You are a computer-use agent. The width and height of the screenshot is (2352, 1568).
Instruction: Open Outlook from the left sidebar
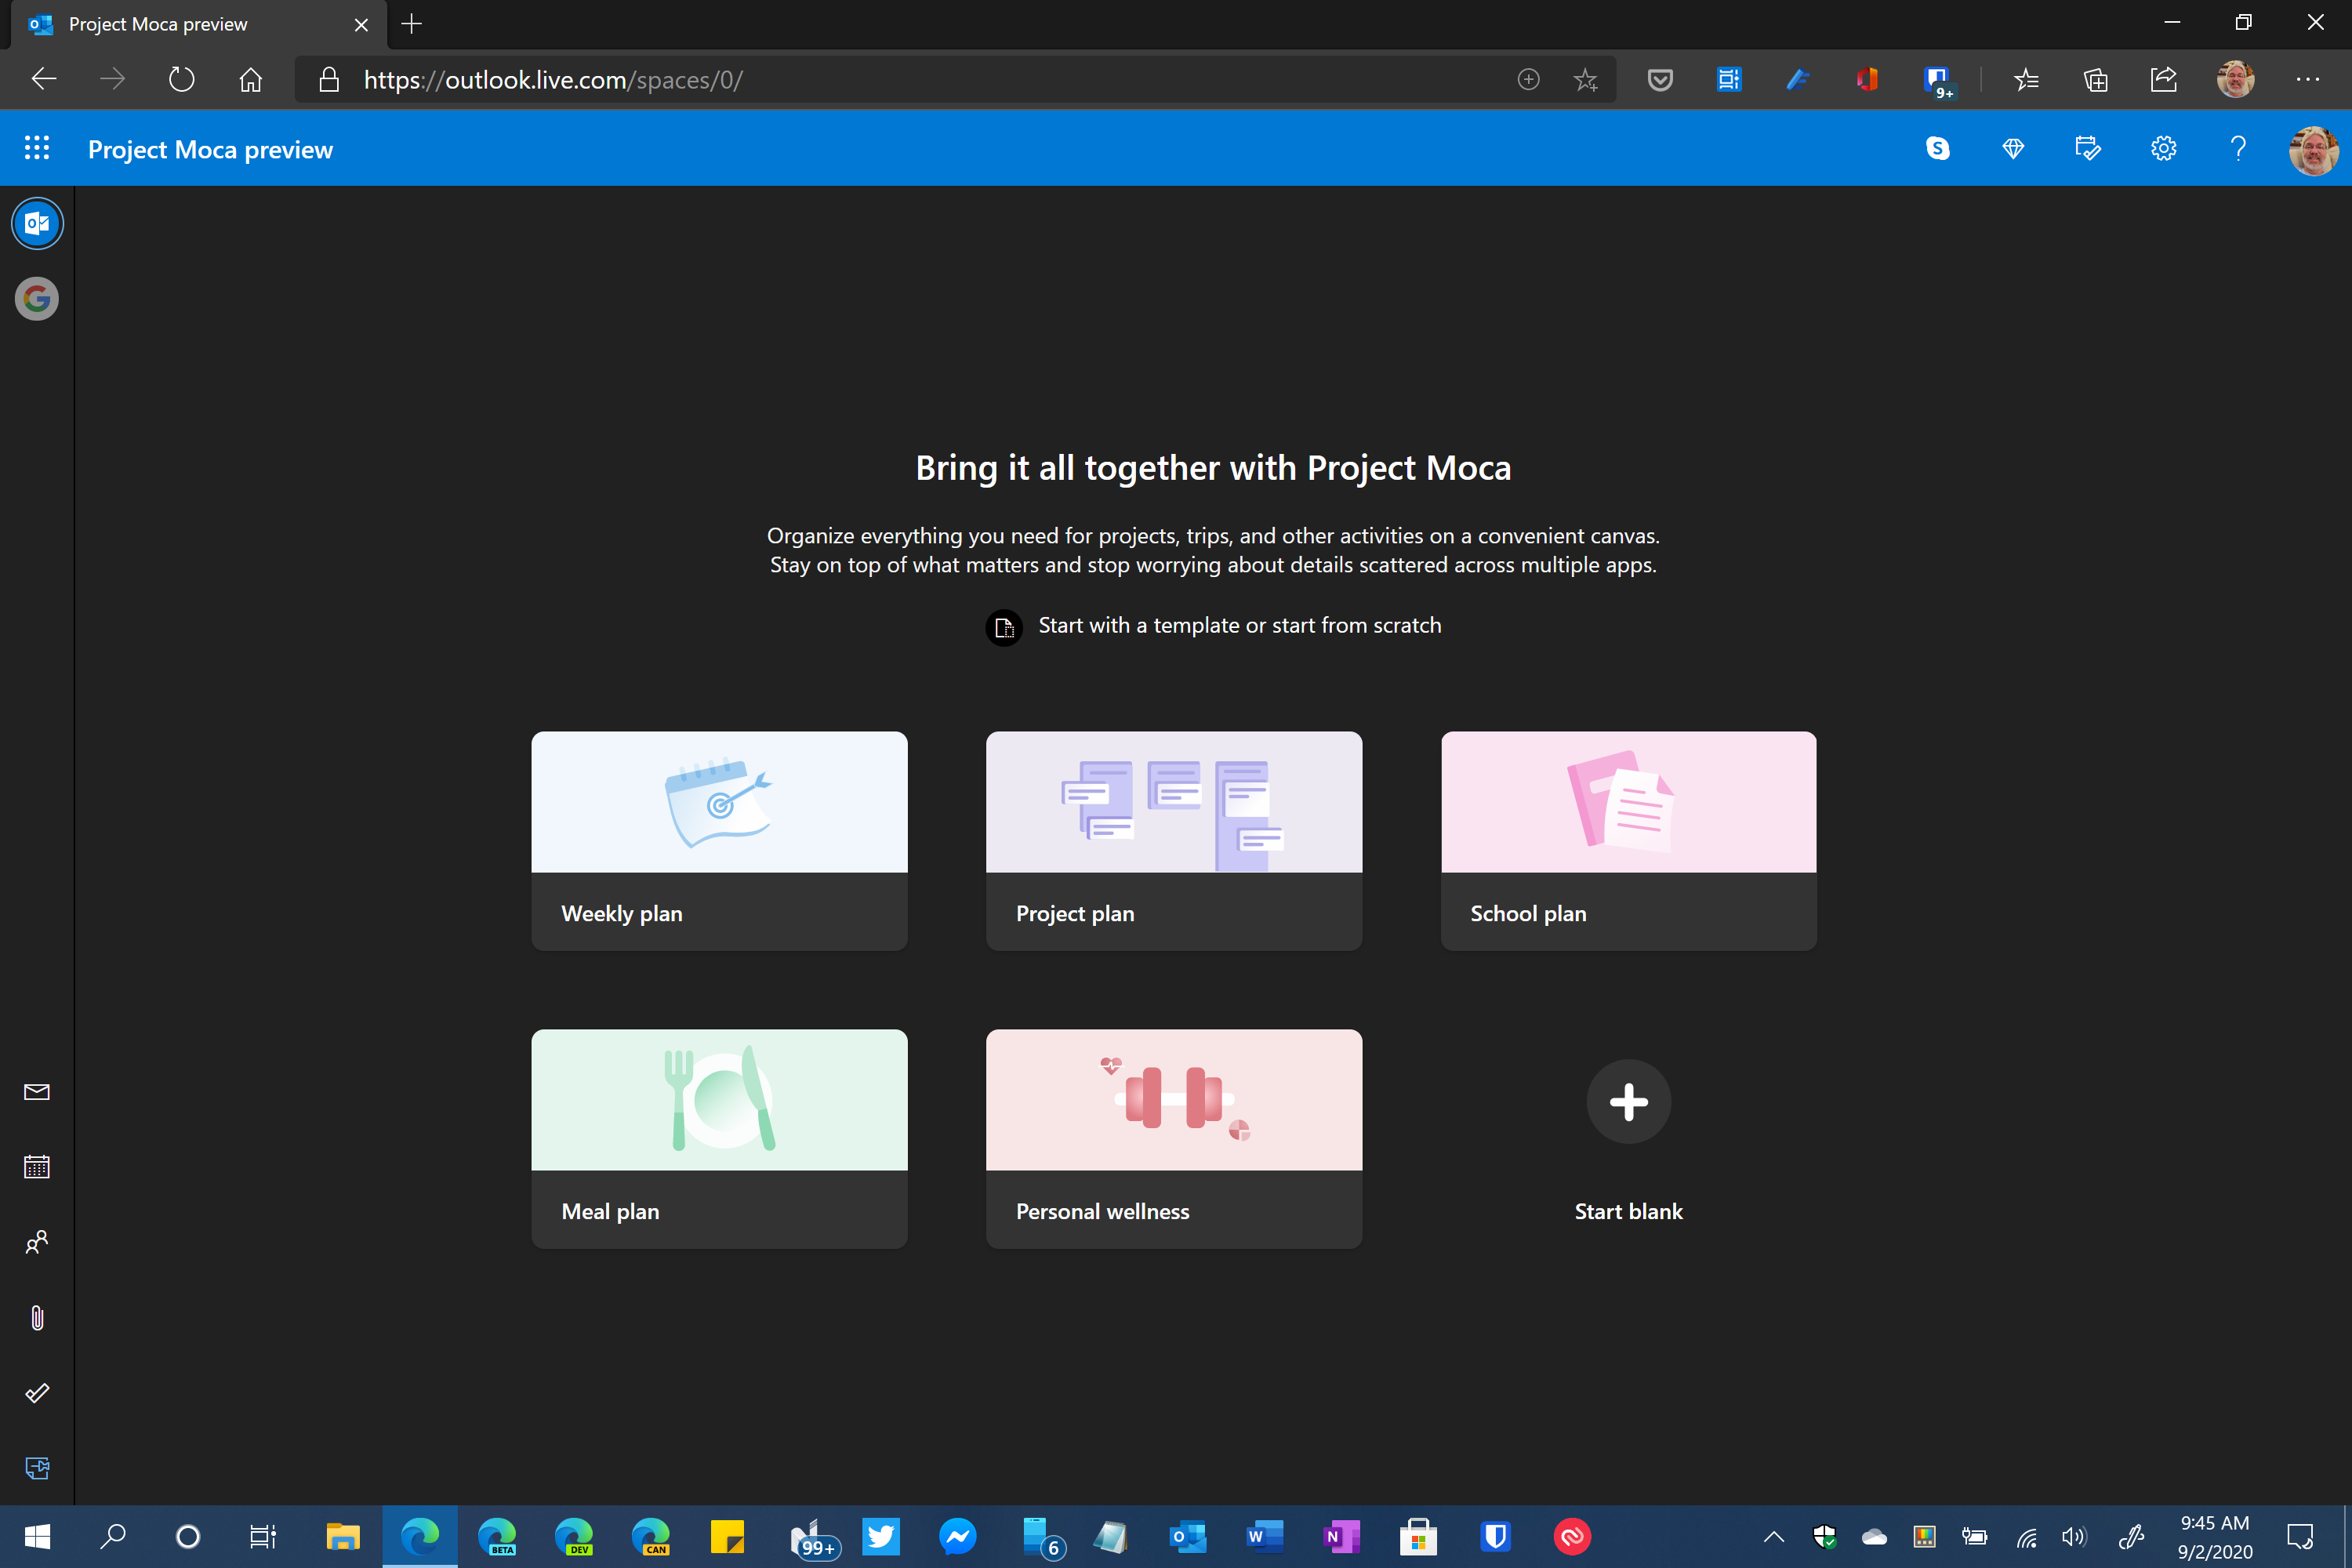pos(37,223)
